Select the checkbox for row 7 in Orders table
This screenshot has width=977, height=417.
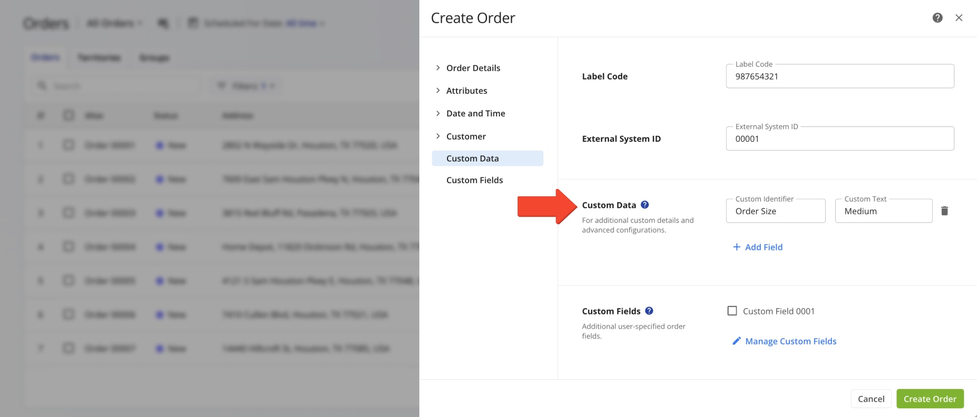pos(69,348)
